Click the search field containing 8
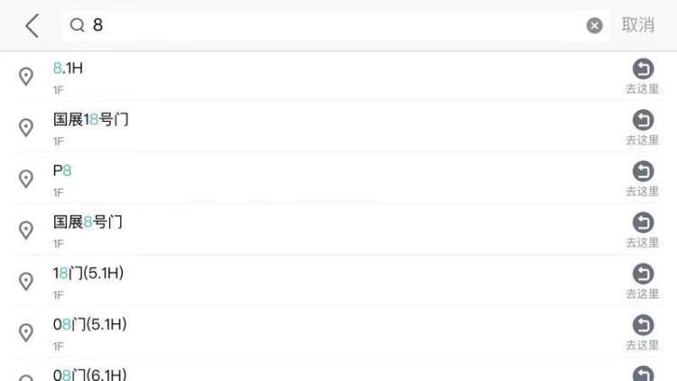 tap(336, 25)
